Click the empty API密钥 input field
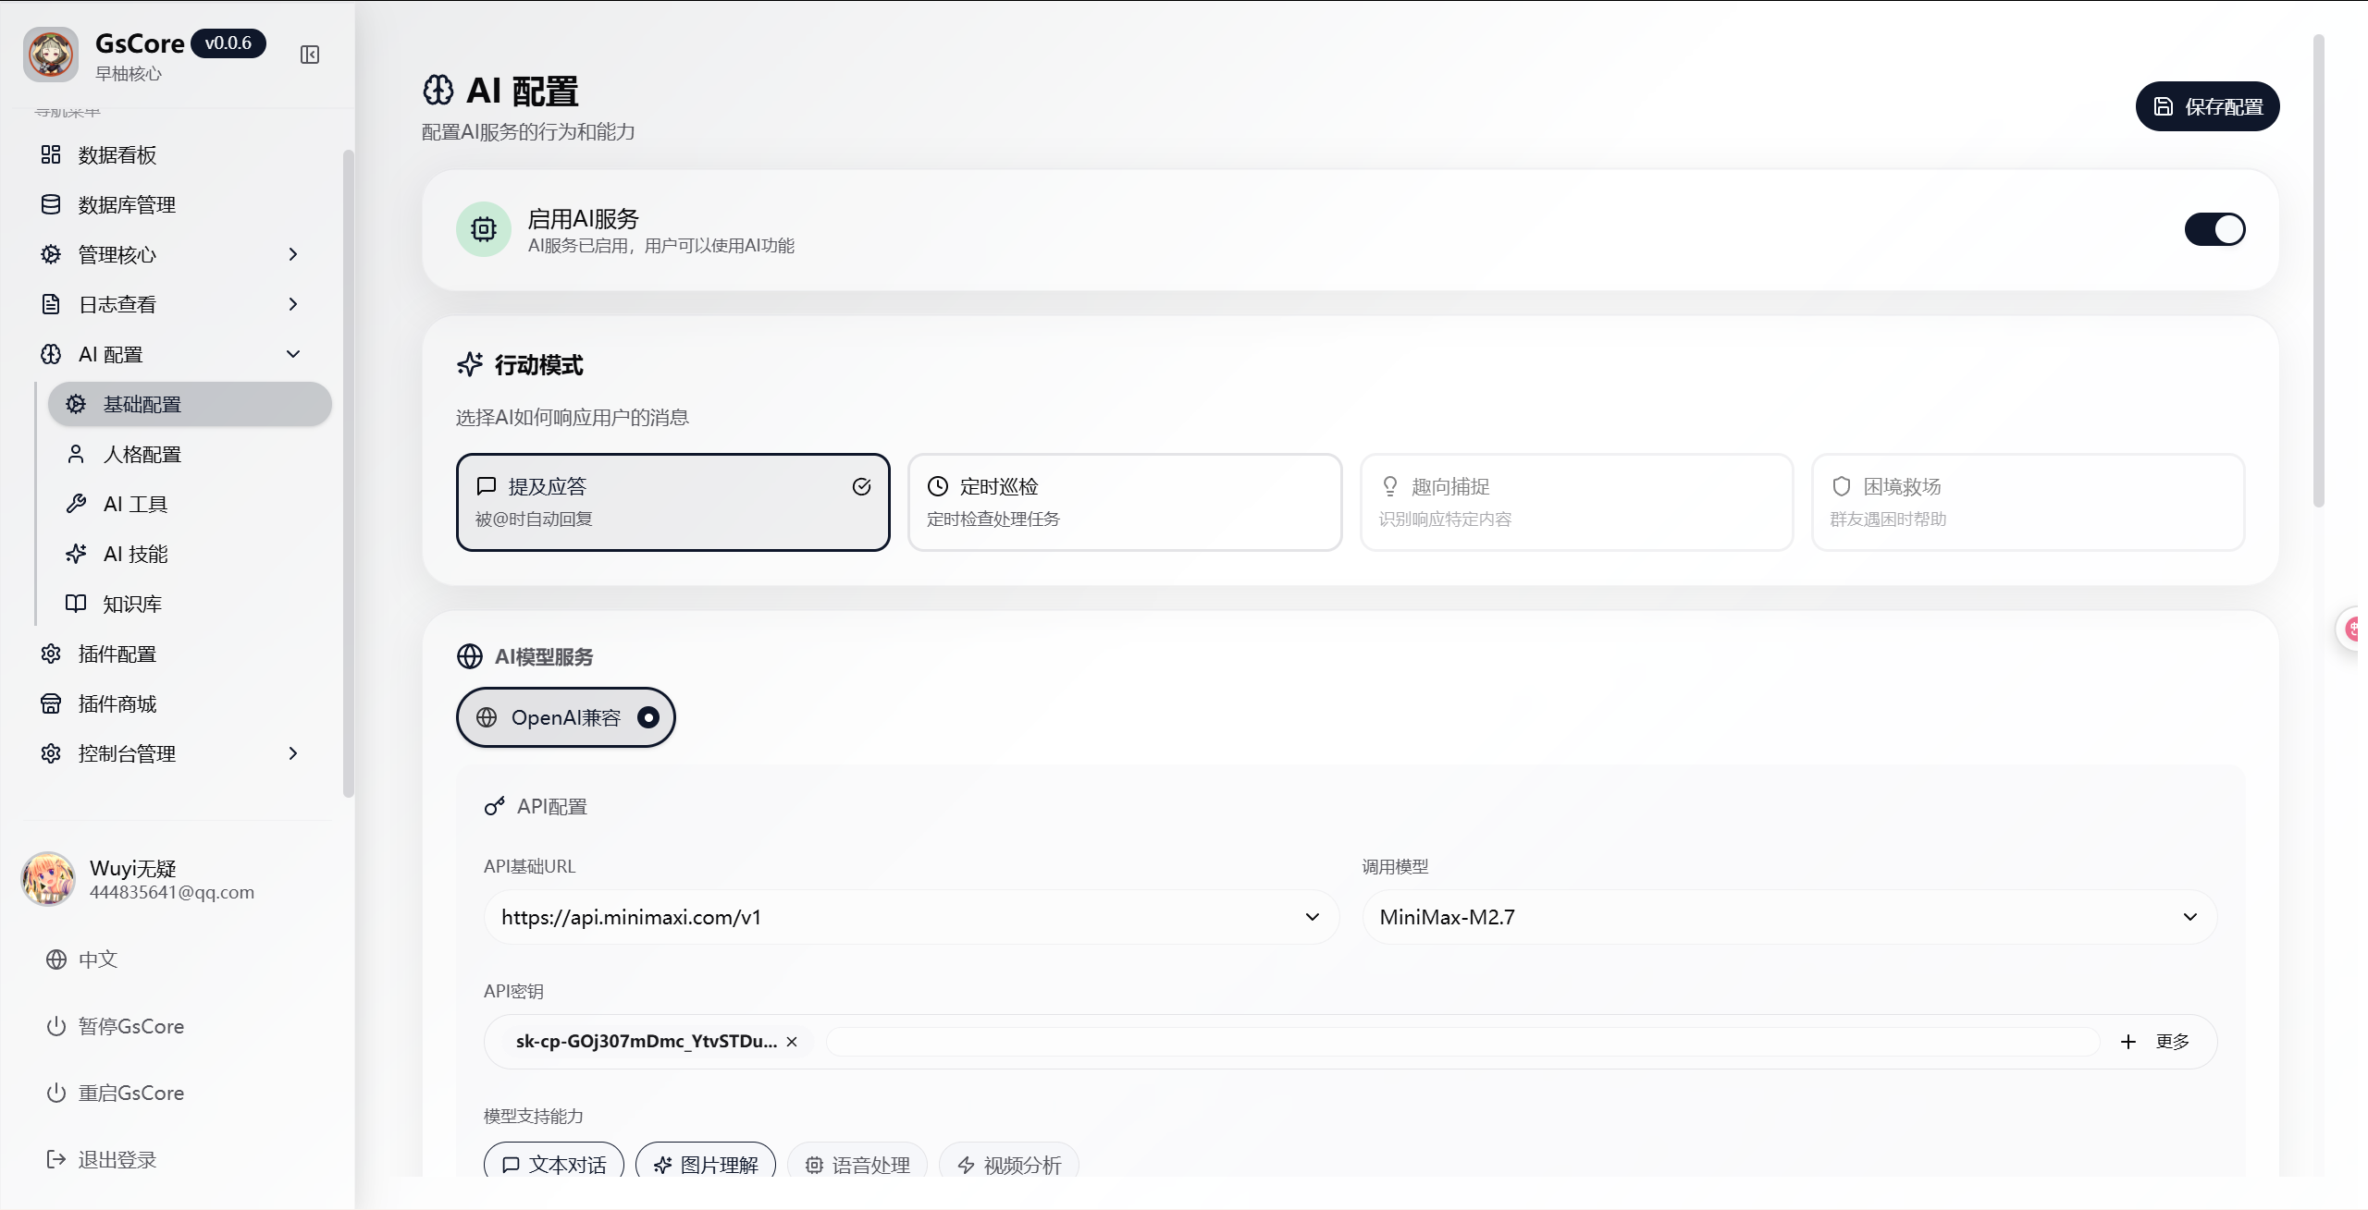Viewport: 2368px width, 1210px height. click(1461, 1042)
